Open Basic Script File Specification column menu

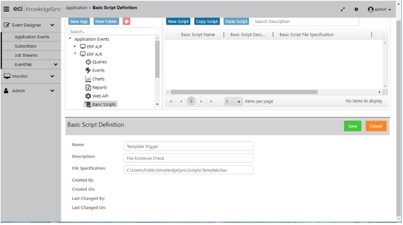coord(371,34)
